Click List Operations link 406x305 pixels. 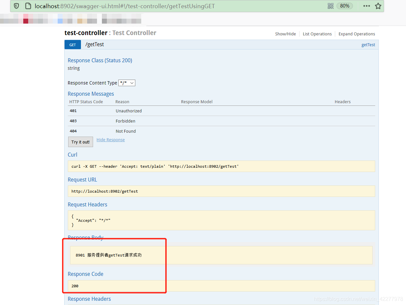click(x=317, y=34)
